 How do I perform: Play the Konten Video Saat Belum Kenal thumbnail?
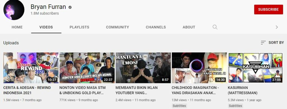(87, 68)
